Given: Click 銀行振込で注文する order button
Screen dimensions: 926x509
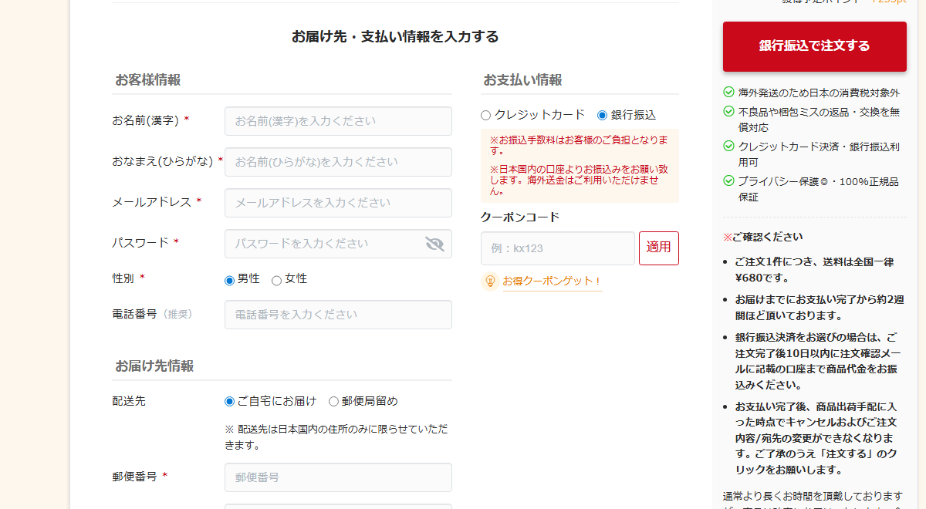Looking at the screenshot, I should pos(815,46).
